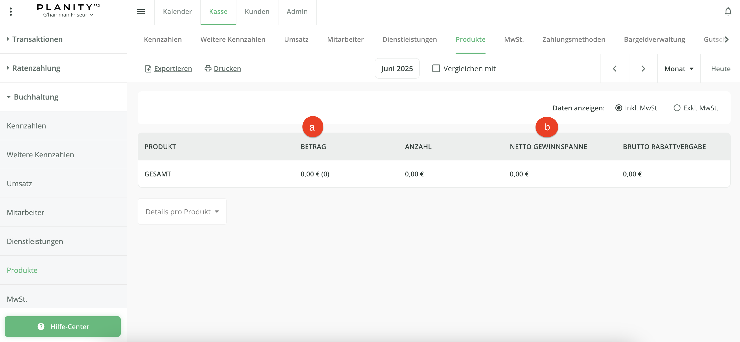Open the Hilfe-Center button
Screen dimensions: 740x342
63,327
